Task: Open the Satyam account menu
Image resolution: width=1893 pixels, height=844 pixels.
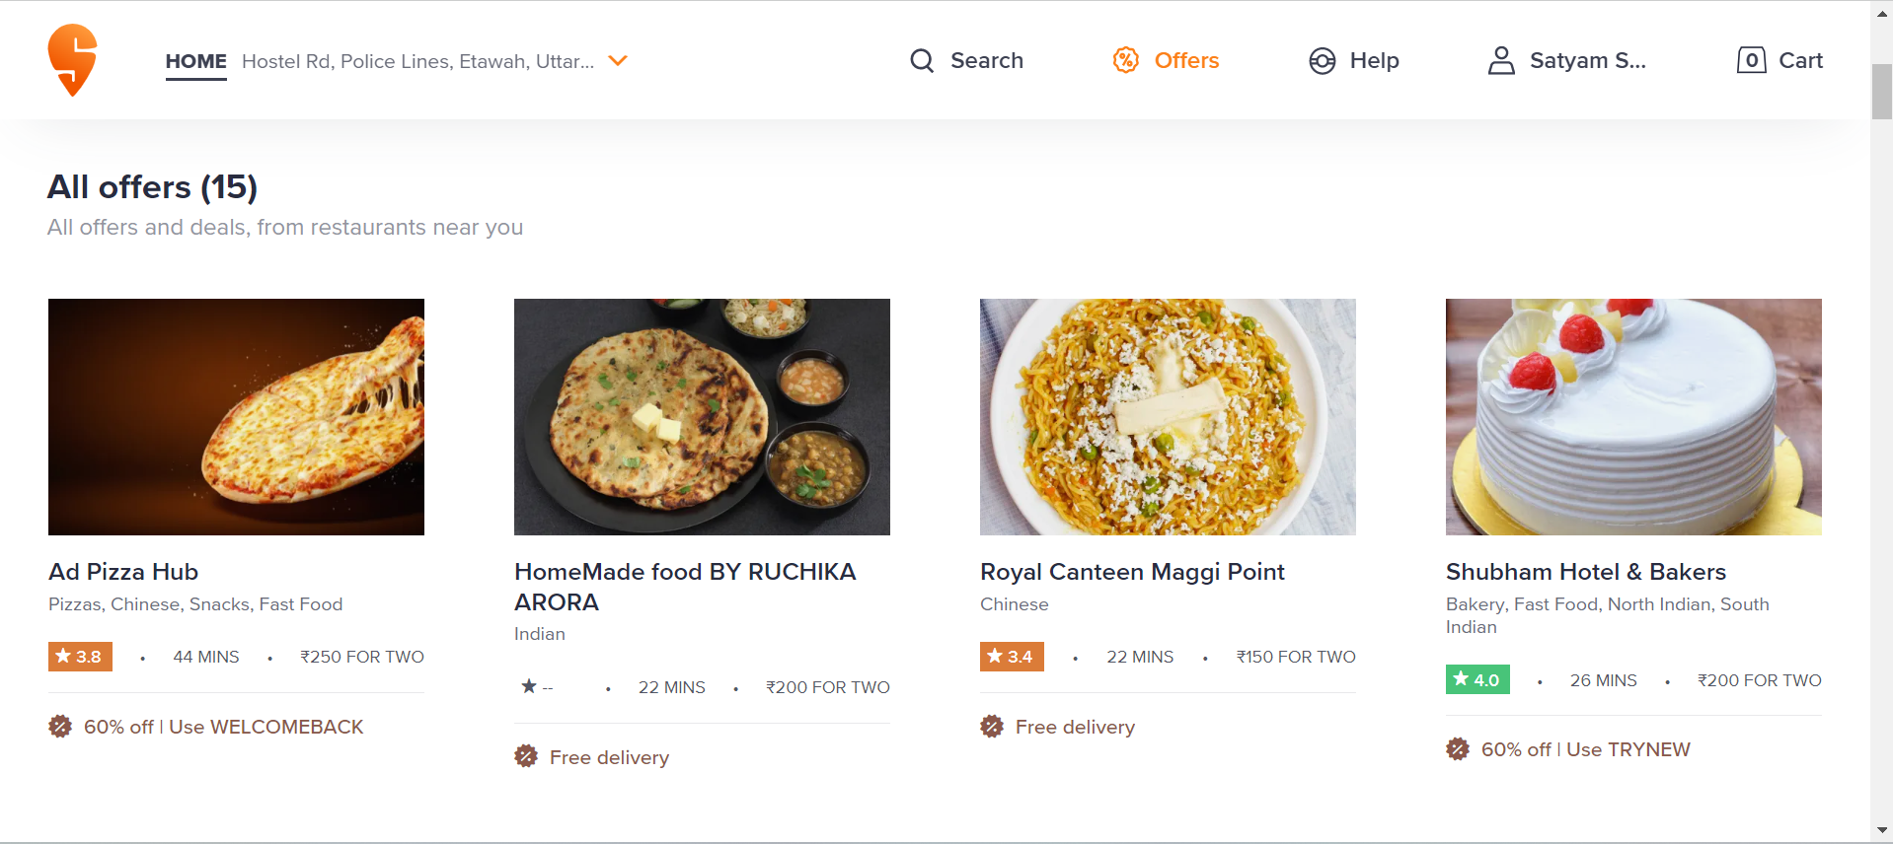Action: (1587, 61)
